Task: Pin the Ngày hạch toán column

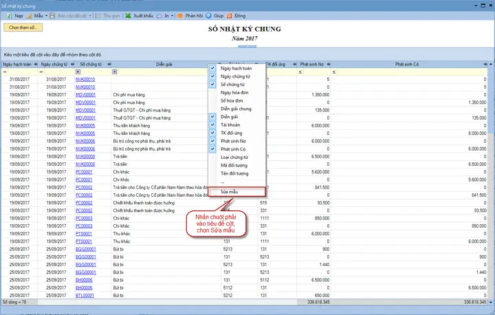Action: (35, 64)
